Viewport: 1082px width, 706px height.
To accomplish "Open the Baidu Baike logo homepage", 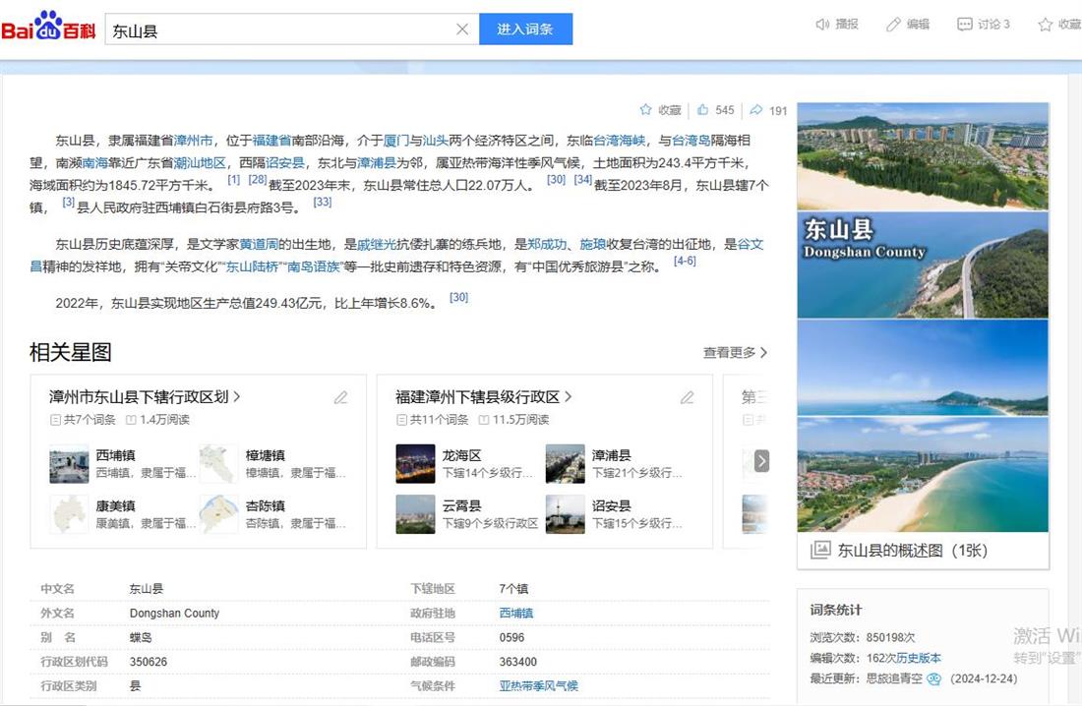I will 48,28.
